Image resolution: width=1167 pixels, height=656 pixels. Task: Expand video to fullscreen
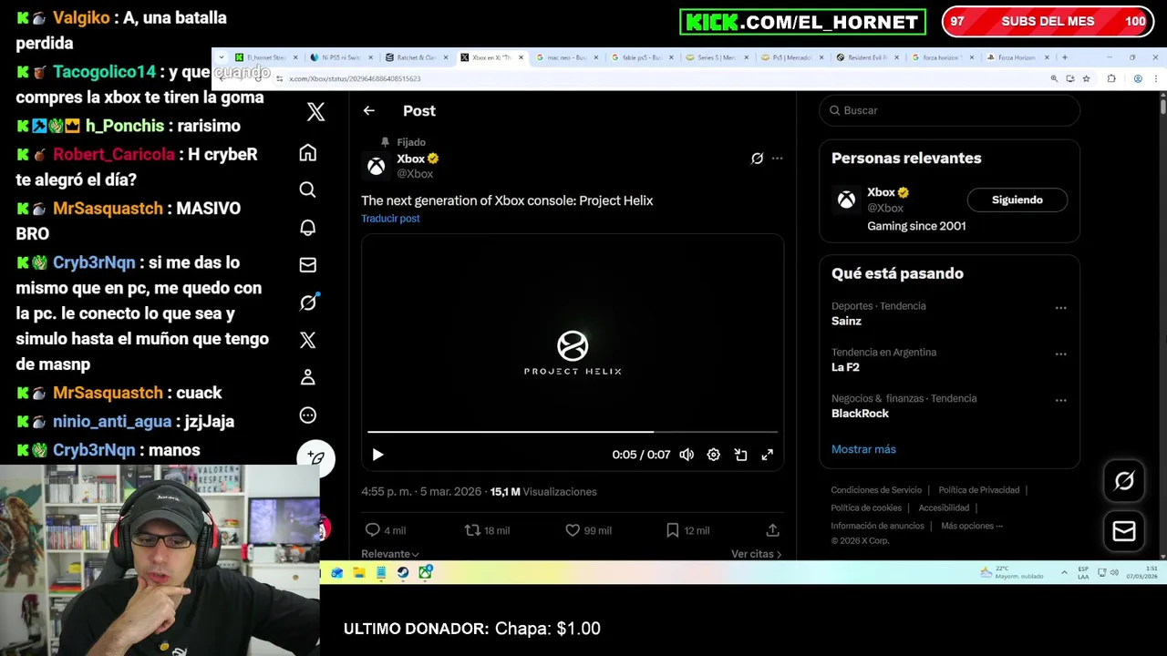point(768,455)
